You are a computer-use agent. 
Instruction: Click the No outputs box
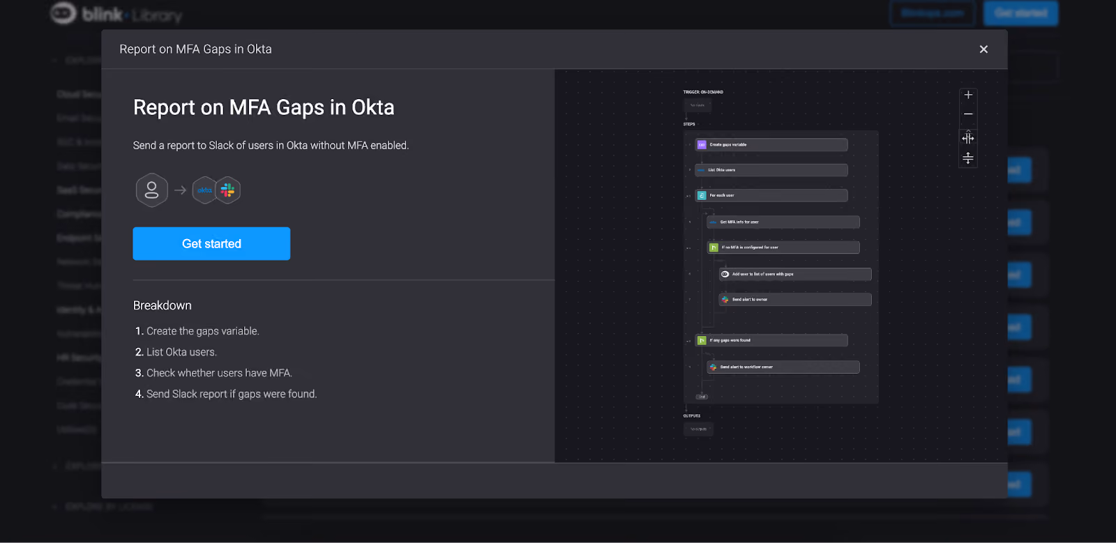(x=698, y=429)
